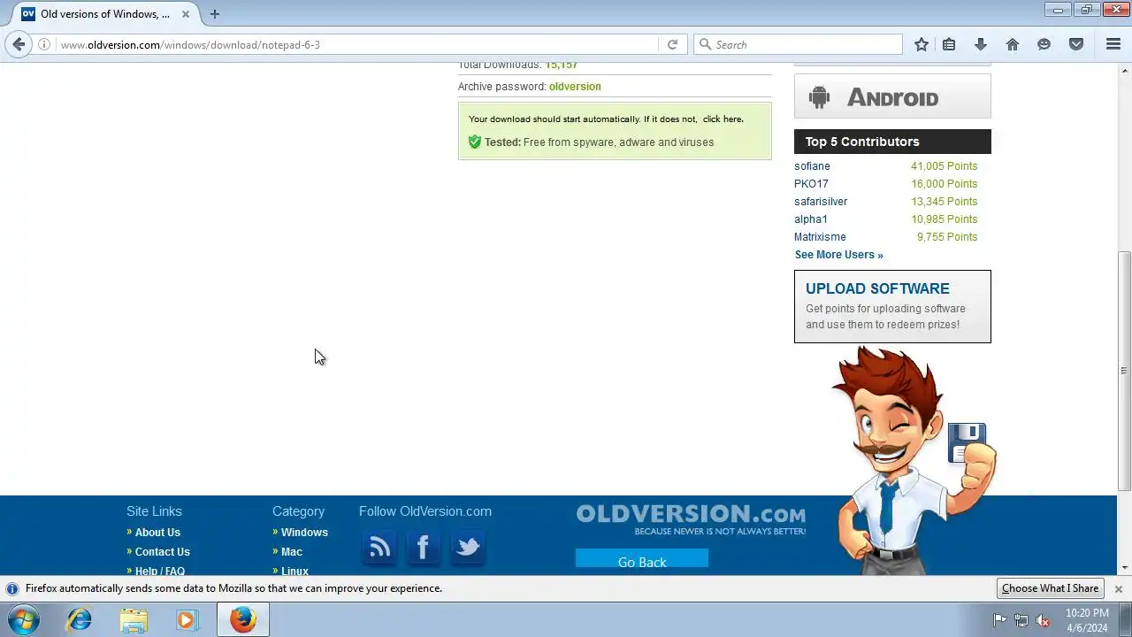Open Windows Explorer folder taskbar icon
This screenshot has width=1132, height=637.
point(134,620)
